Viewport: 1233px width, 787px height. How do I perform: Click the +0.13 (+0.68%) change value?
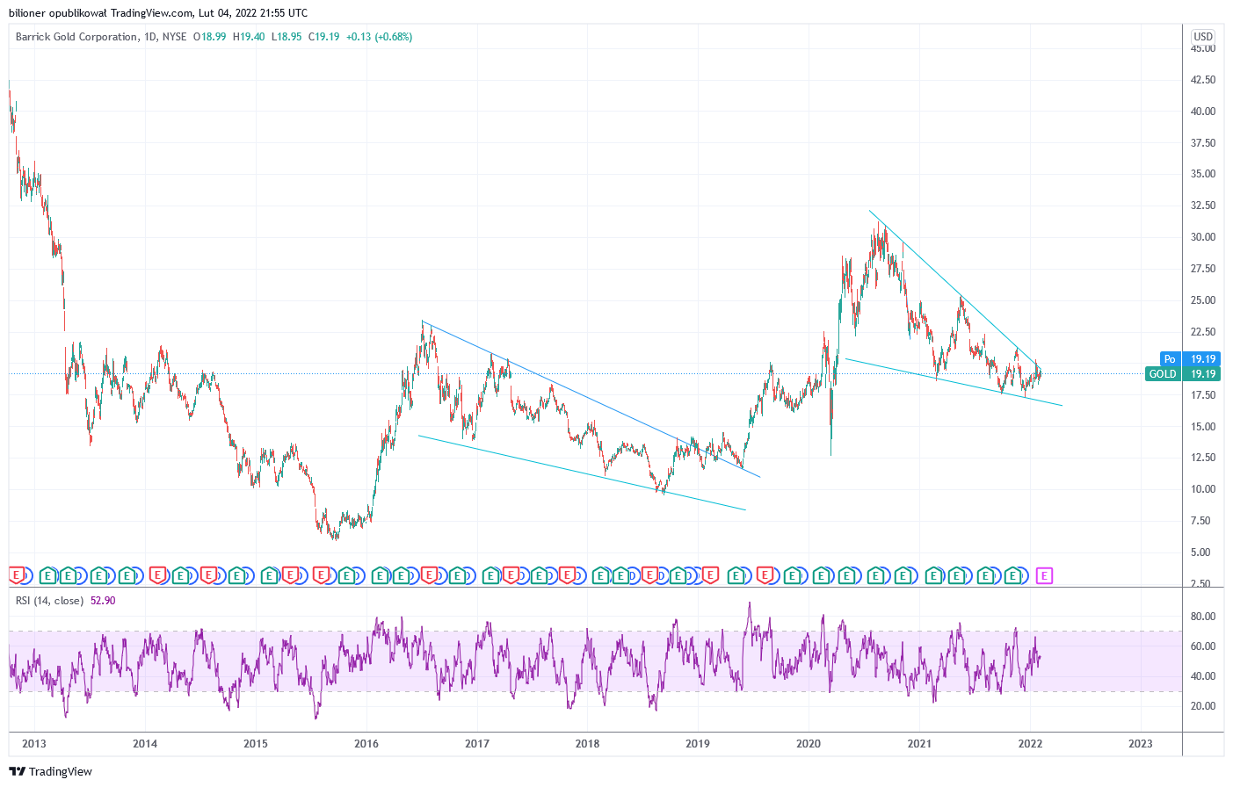379,37
